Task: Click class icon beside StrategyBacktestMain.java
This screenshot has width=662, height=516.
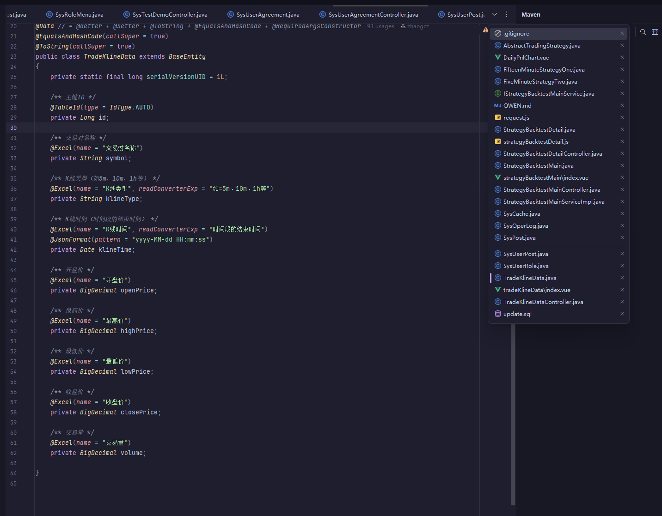Action: (498, 166)
